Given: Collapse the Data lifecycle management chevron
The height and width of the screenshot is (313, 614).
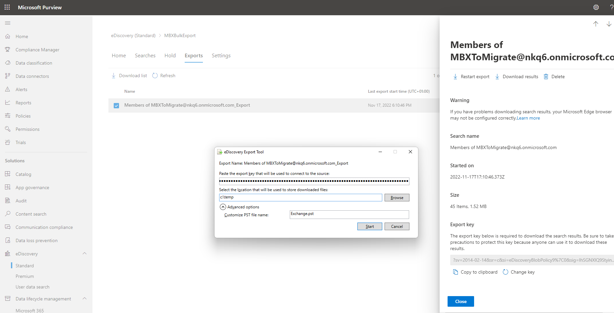Looking at the screenshot, I should coord(85,299).
